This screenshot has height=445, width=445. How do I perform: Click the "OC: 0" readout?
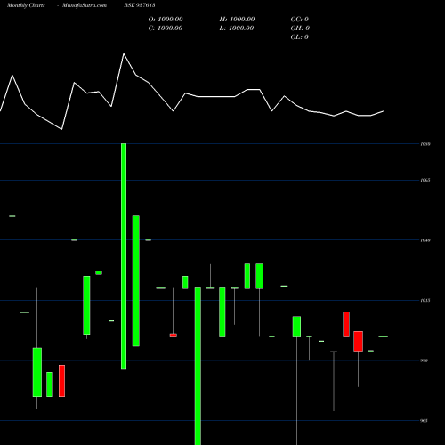(300, 20)
